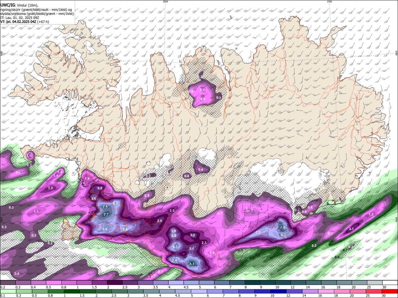Click the bright red swatch ending the rain legend
This screenshot has height=298, width=398.
(390, 291)
